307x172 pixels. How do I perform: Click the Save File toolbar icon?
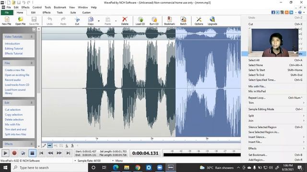click(34, 21)
